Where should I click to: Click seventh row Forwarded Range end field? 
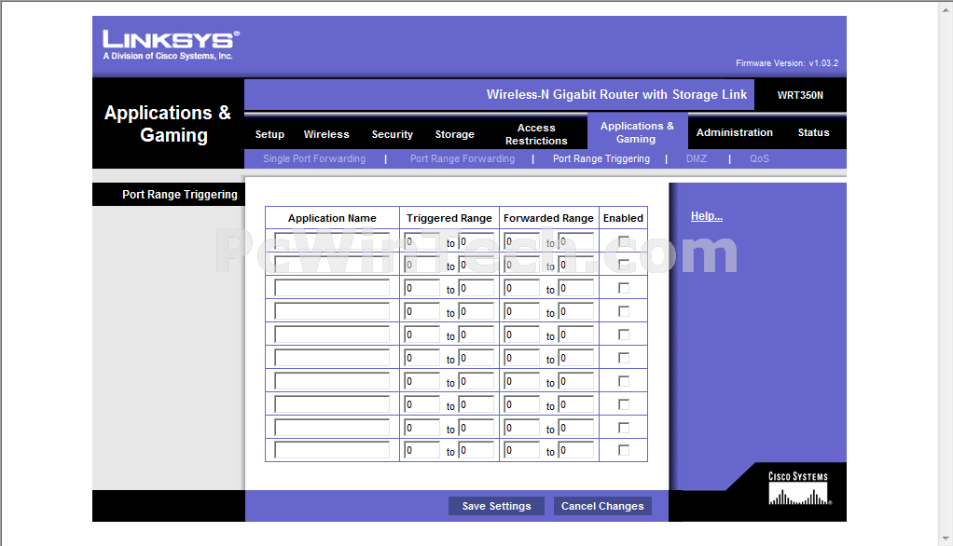(575, 381)
